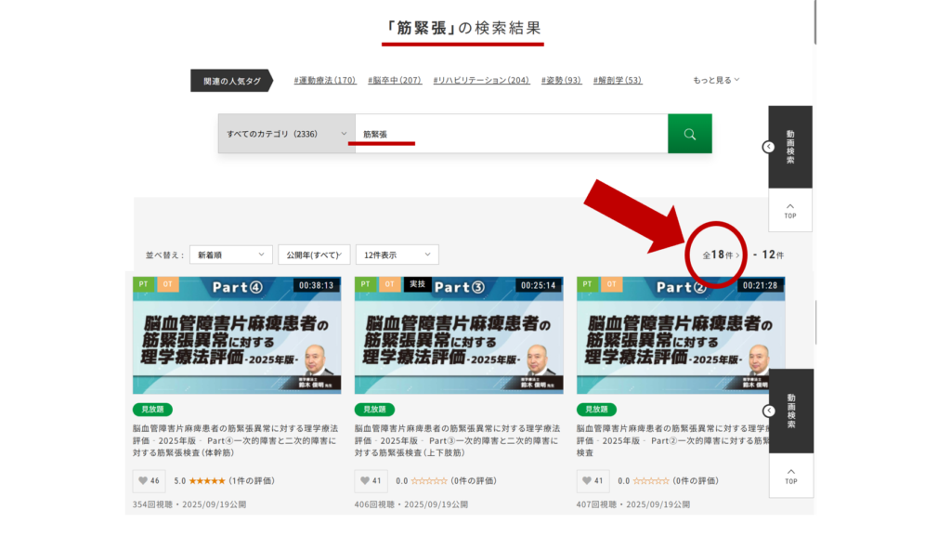Open the Part④ video thumbnail
The width and height of the screenshot is (951, 549).
237,335
